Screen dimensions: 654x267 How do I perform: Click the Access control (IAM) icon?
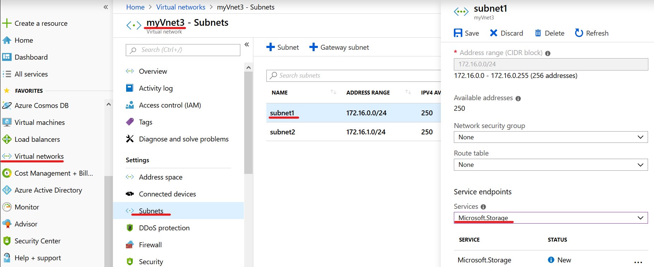click(130, 105)
